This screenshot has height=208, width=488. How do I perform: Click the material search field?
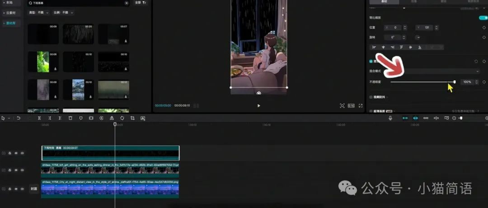pyautogui.click(x=78, y=3)
